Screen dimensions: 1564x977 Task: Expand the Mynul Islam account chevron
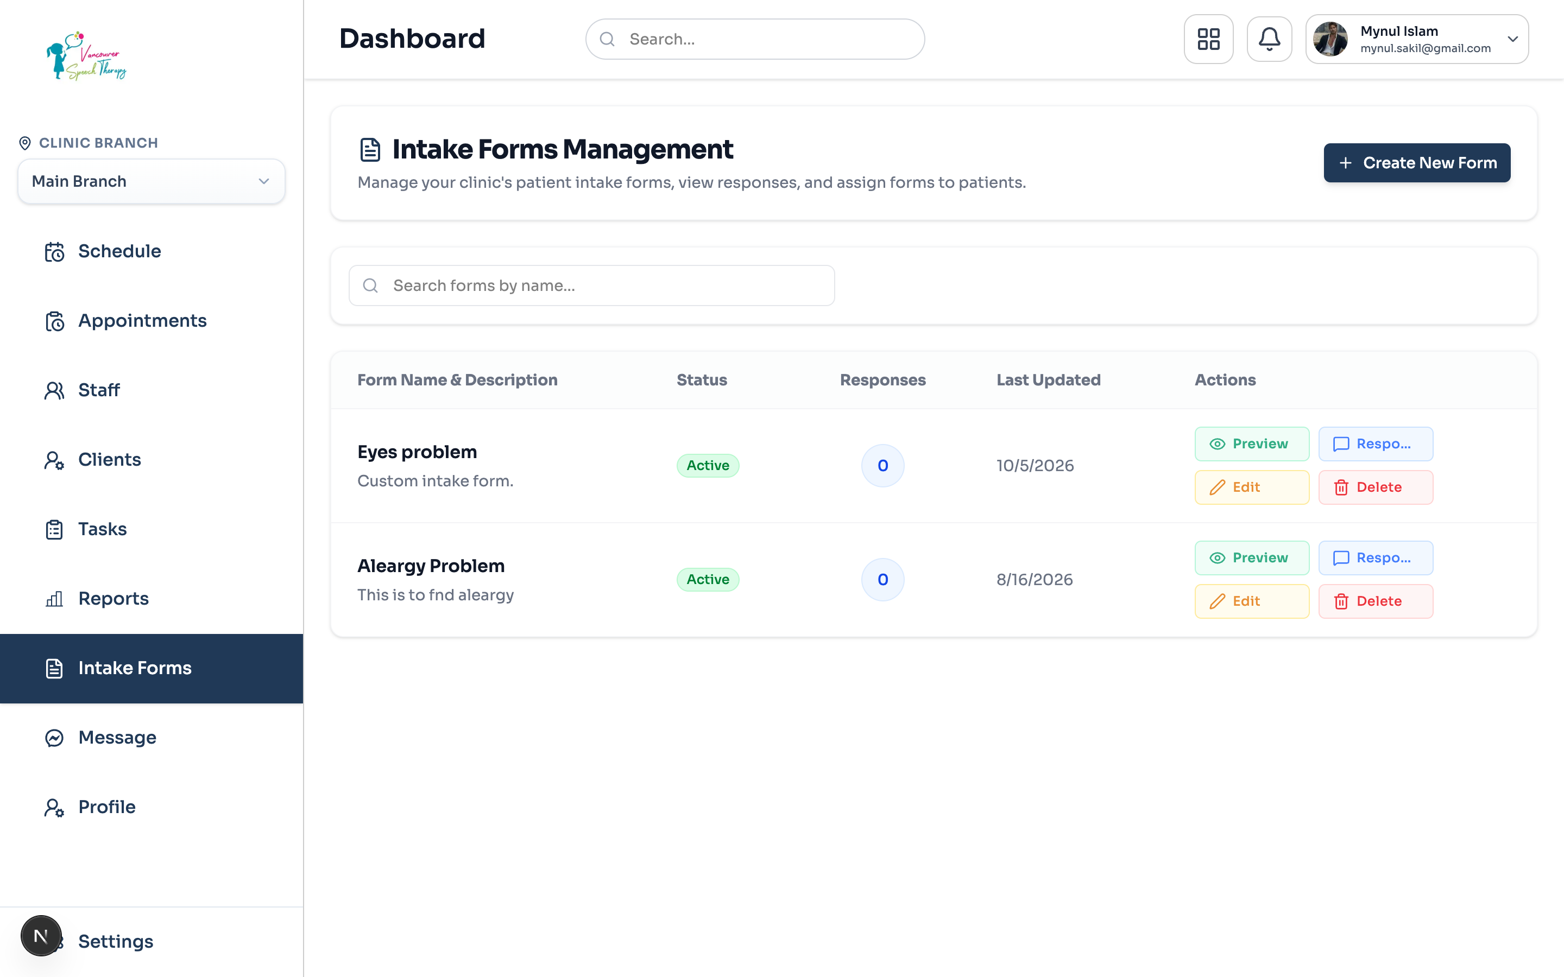point(1512,39)
